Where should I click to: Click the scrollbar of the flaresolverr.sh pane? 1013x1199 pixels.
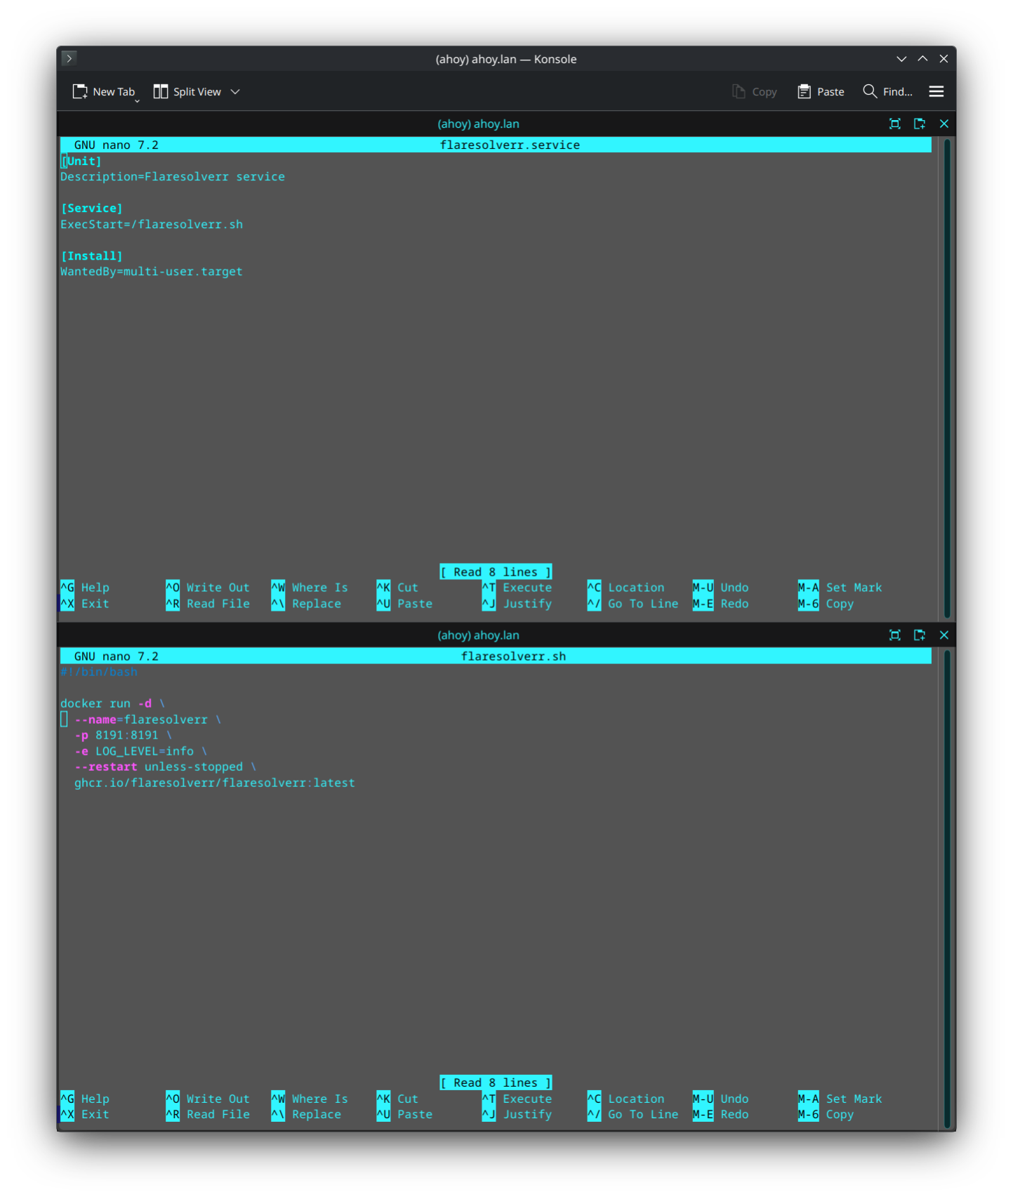click(x=947, y=889)
